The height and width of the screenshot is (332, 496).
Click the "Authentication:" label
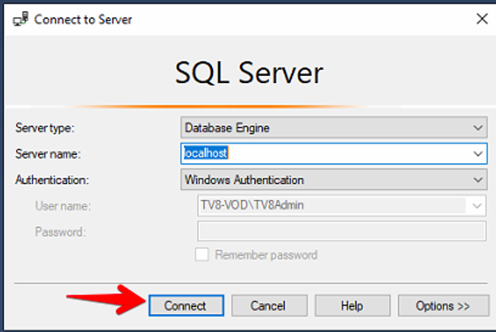coord(52,180)
